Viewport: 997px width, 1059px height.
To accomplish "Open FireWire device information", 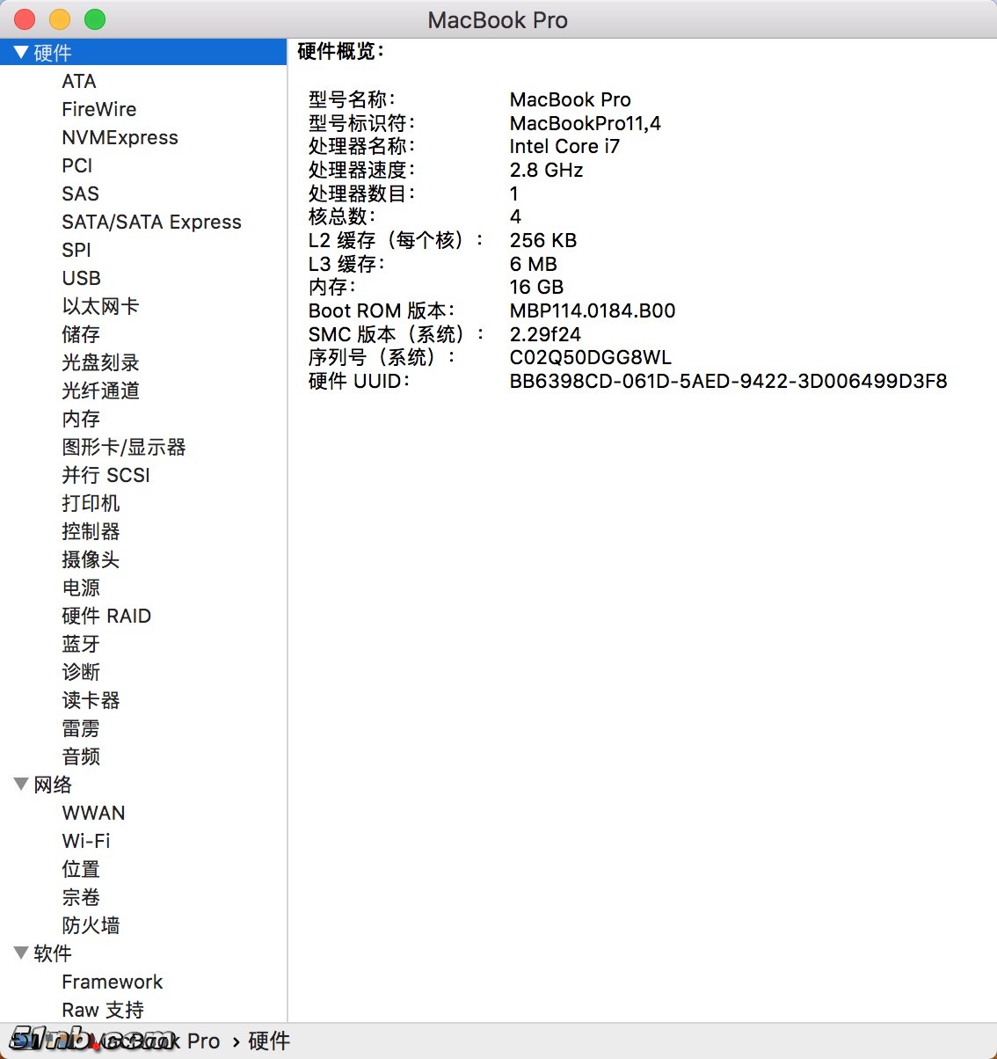I will coord(98,109).
